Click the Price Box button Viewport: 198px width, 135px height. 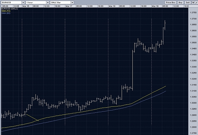click(x=171, y=3)
